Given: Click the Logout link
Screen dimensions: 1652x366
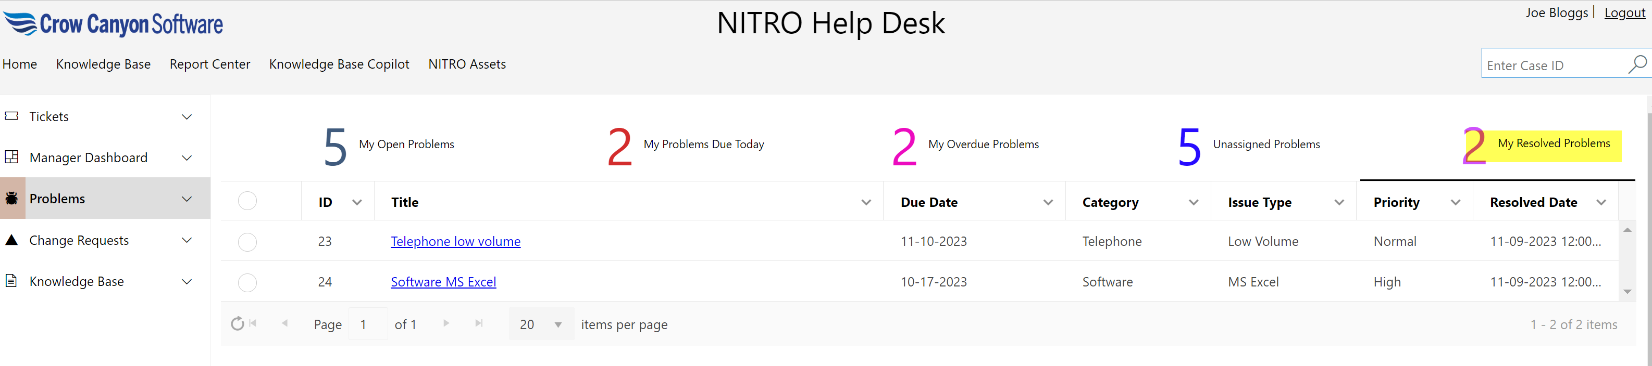Looking at the screenshot, I should point(1624,13).
